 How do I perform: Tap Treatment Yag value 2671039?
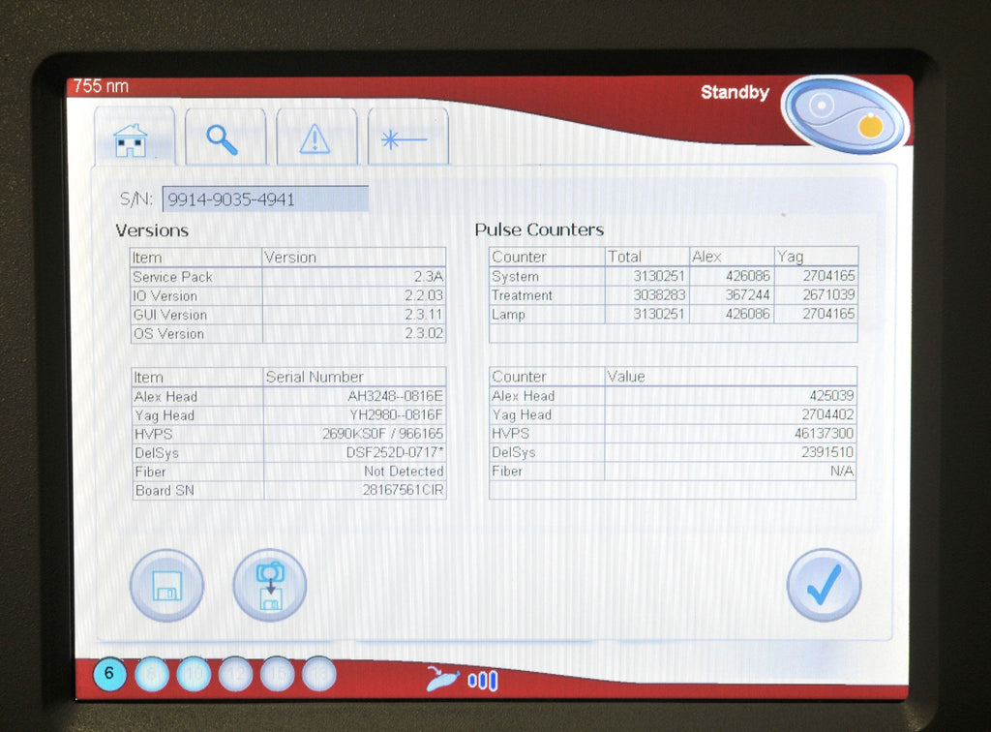(828, 294)
